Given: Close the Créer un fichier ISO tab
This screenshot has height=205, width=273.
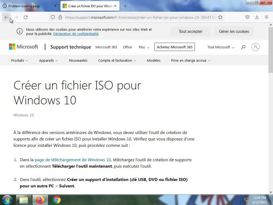Looking at the screenshot, I should (x=115, y=6).
